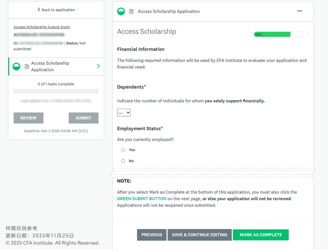
Task: Select Yes for currently employed
Action: 123,150
